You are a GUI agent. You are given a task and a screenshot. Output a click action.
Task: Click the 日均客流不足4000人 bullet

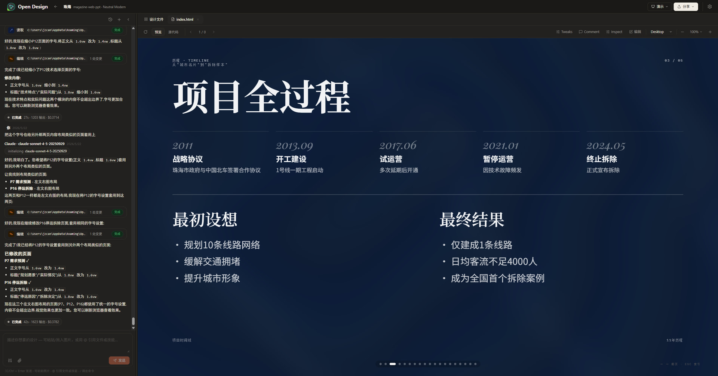click(x=494, y=261)
